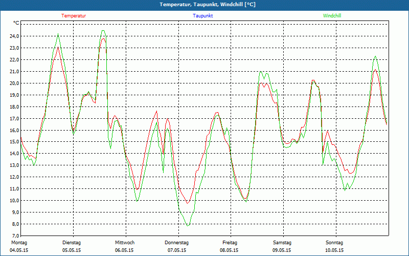Click the 06.05.15 date label

(124, 250)
